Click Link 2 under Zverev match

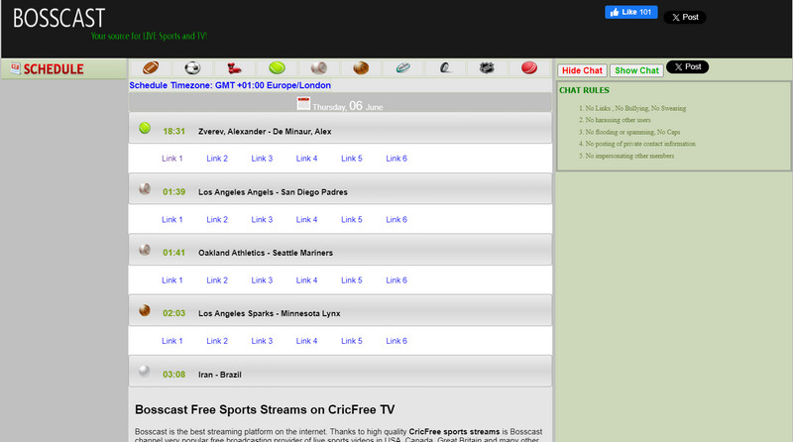(217, 159)
